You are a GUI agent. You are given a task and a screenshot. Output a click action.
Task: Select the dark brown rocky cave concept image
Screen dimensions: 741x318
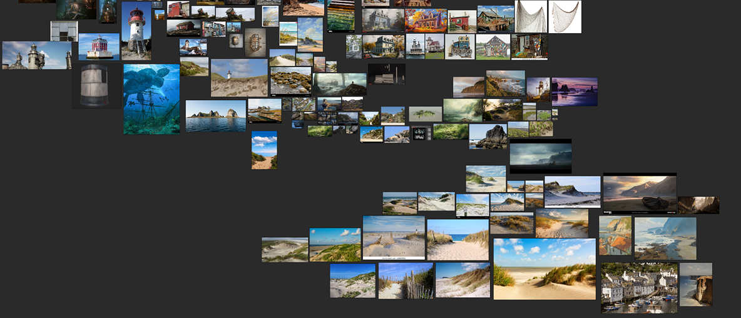[x=698, y=205]
